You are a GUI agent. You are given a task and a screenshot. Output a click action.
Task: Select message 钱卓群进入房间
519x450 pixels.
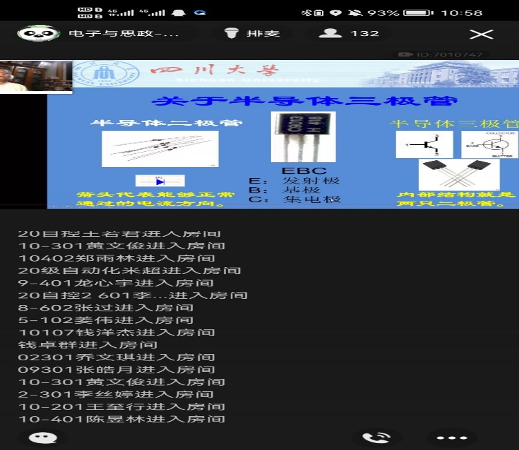[87, 344]
